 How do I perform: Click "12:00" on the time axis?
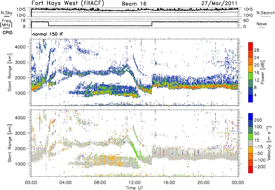point(134,183)
